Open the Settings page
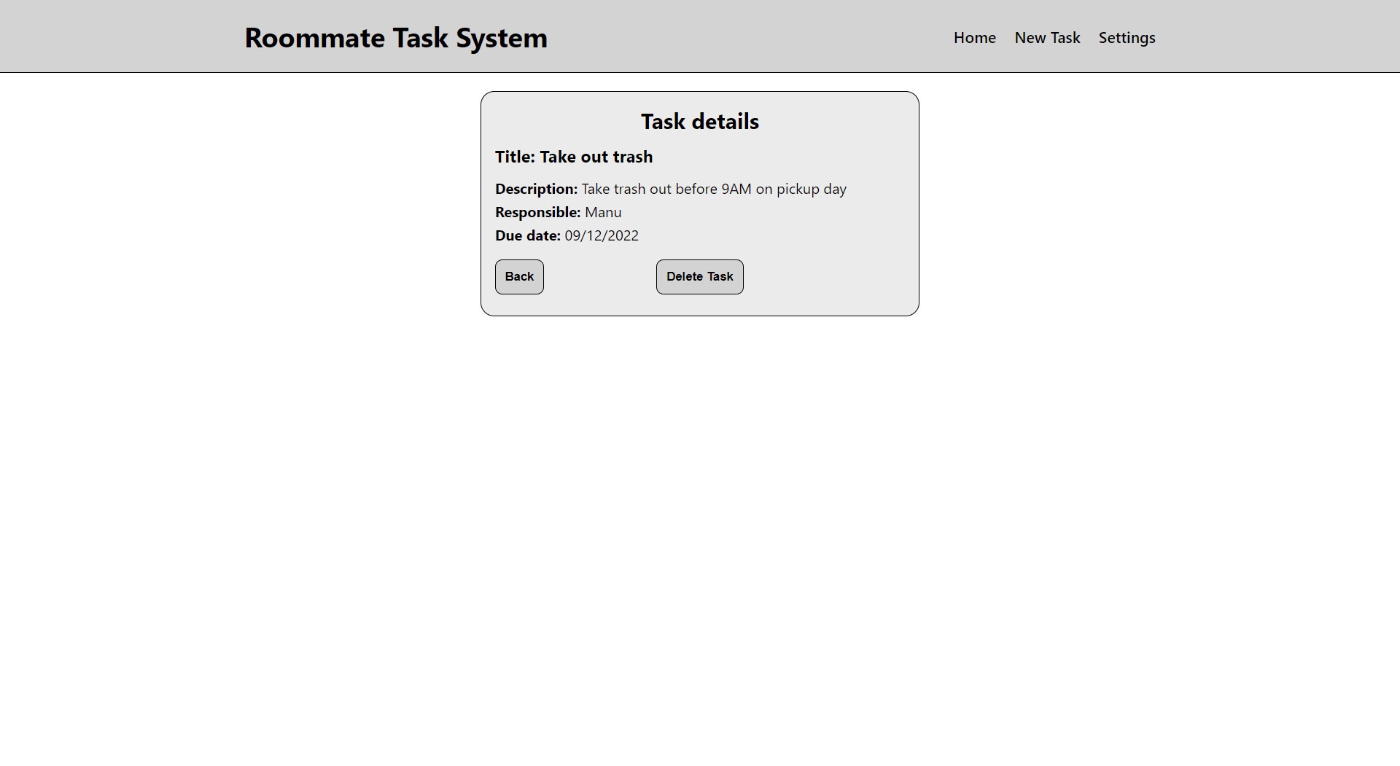 coord(1126,38)
